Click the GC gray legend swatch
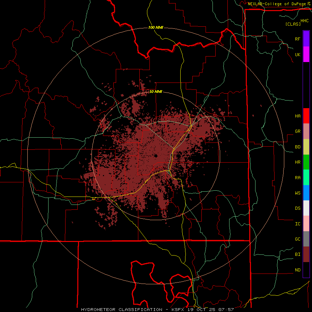 306,239
